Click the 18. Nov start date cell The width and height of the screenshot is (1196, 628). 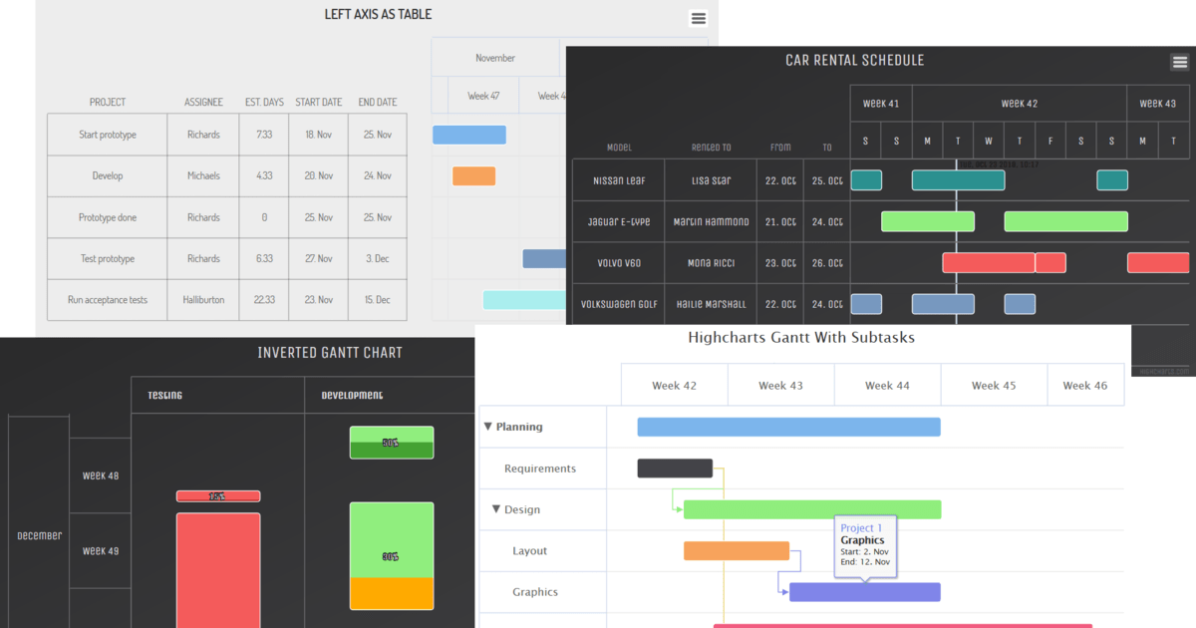[319, 135]
